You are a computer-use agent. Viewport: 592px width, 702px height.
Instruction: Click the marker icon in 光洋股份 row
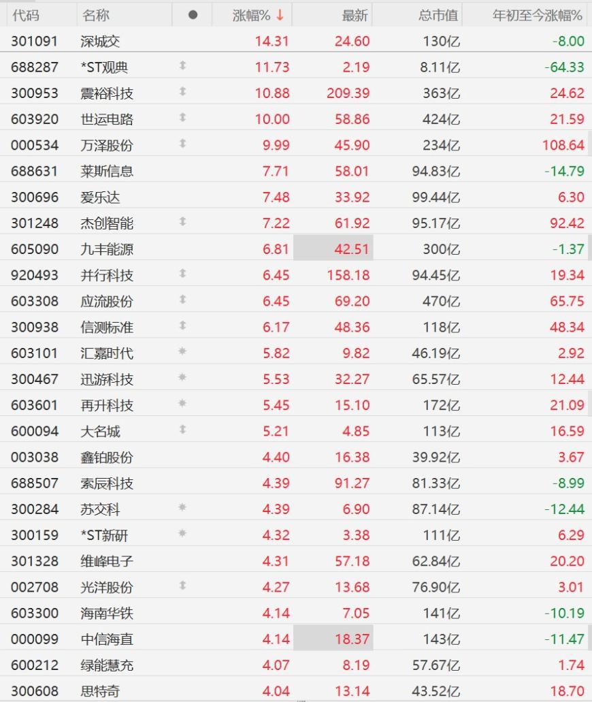(x=182, y=586)
